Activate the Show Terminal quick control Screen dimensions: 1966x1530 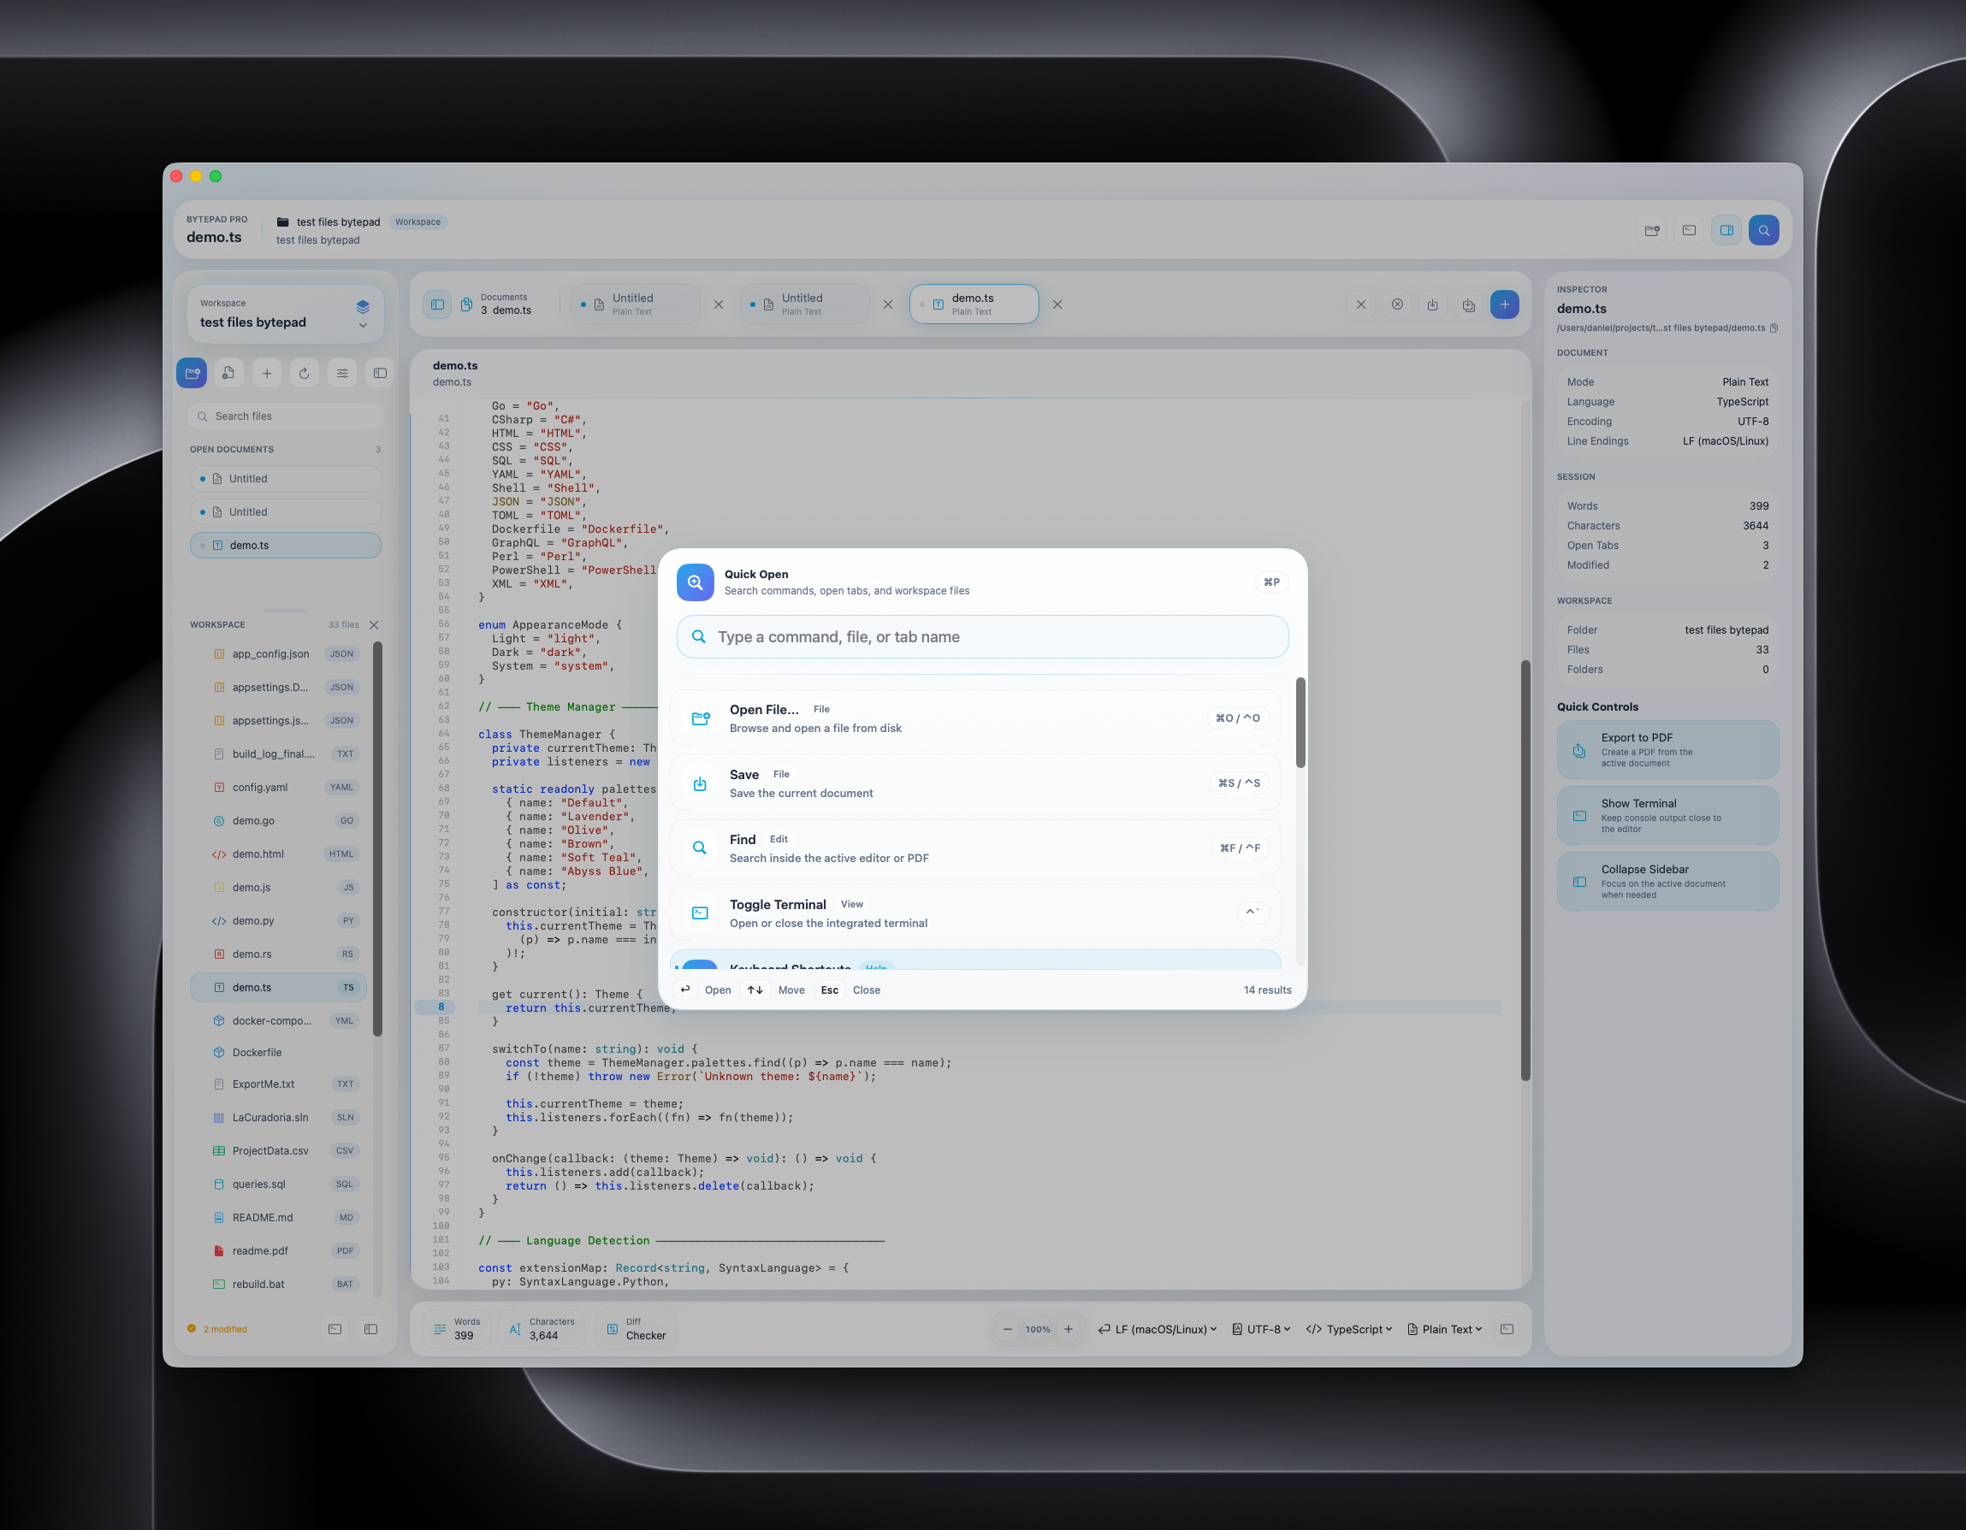(x=1667, y=814)
